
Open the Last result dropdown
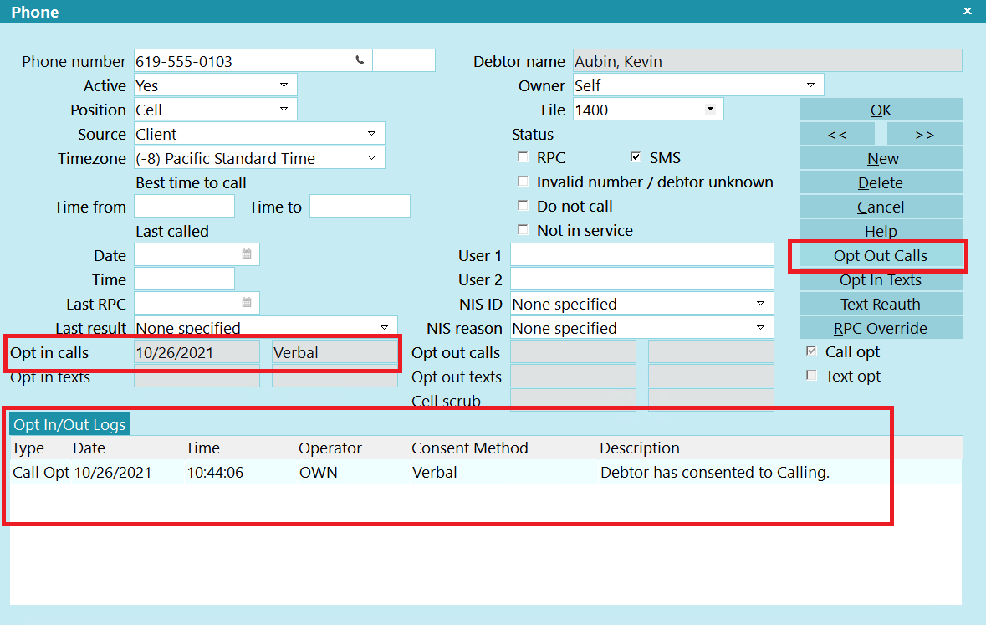[384, 327]
